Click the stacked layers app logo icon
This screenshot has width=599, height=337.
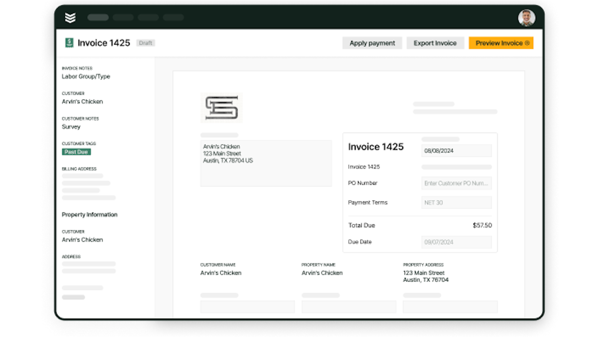pyautogui.click(x=70, y=17)
